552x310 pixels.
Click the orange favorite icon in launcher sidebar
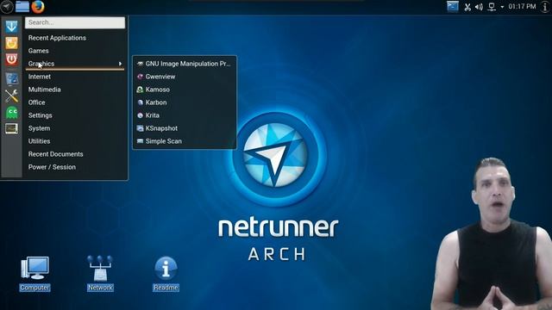11,43
